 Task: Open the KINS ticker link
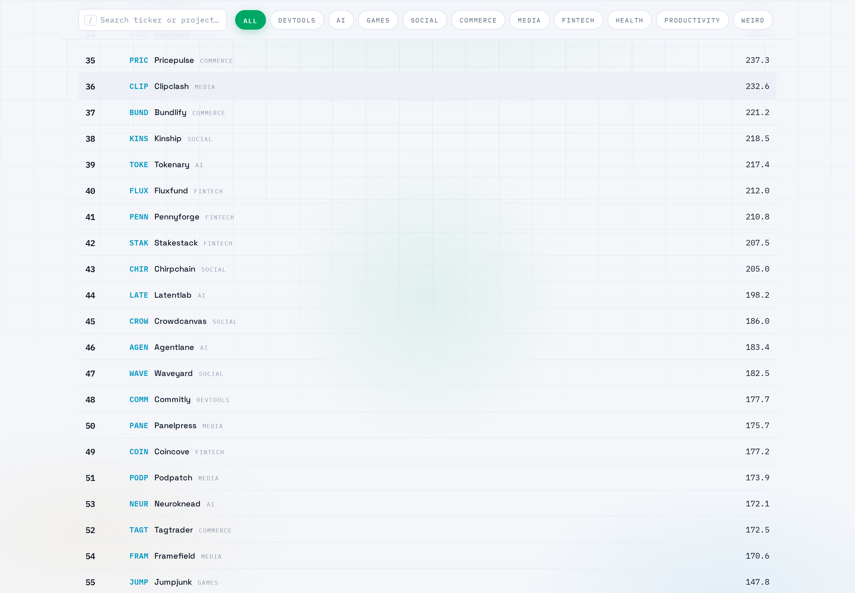[x=139, y=138]
